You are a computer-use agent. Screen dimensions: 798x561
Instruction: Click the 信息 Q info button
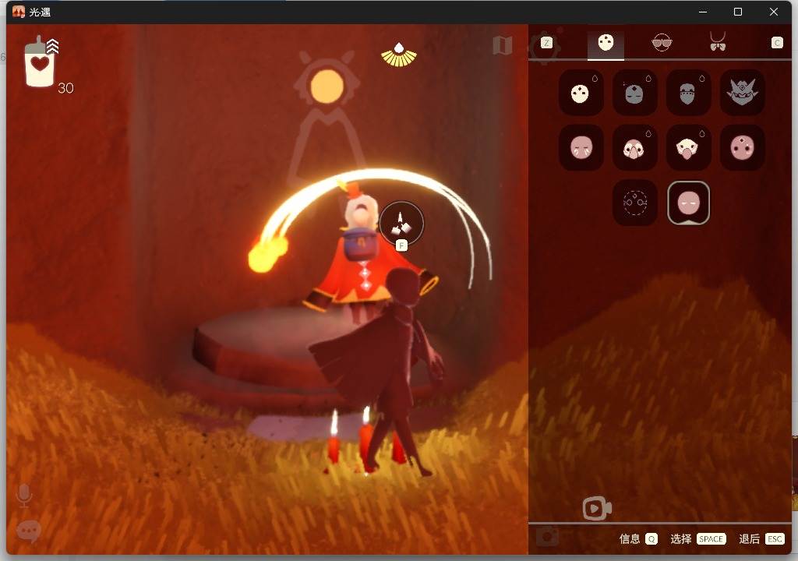638,538
